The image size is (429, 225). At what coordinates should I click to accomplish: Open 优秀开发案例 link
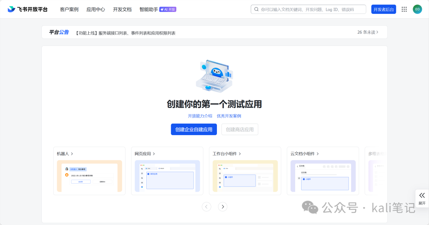tap(229, 116)
